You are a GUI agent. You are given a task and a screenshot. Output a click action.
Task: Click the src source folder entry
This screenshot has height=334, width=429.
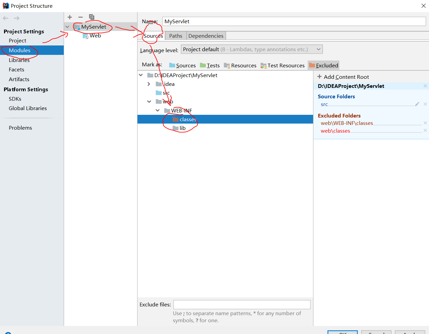324,104
